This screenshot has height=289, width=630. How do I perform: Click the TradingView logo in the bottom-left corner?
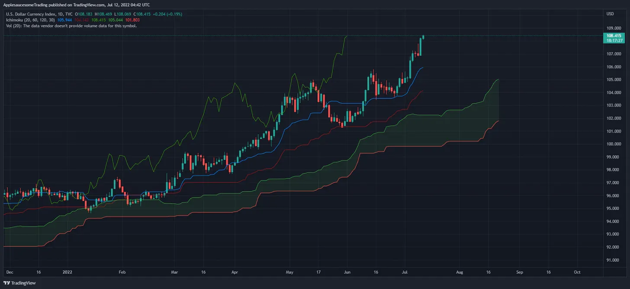[20, 283]
